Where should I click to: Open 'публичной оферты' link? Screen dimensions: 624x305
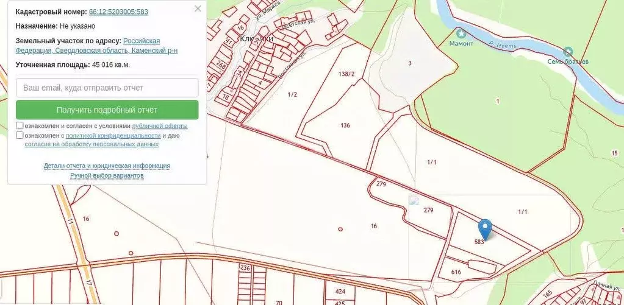160,126
